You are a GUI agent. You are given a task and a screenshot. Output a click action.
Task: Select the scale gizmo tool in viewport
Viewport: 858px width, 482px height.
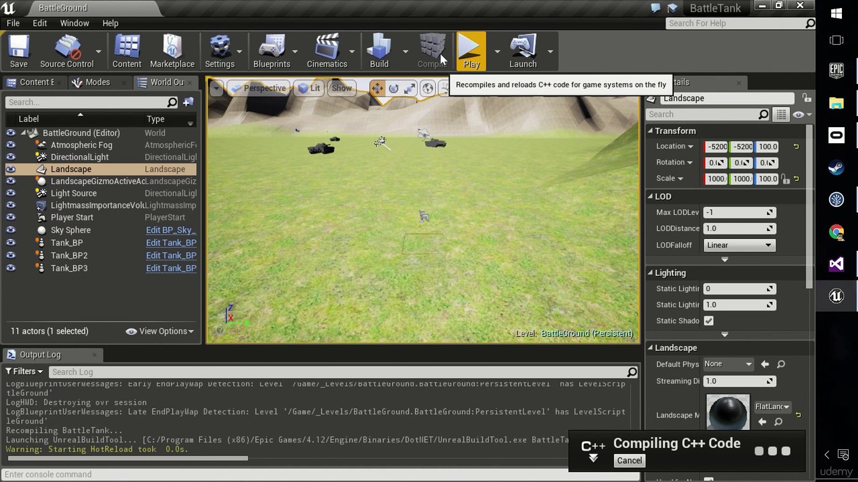[410, 88]
